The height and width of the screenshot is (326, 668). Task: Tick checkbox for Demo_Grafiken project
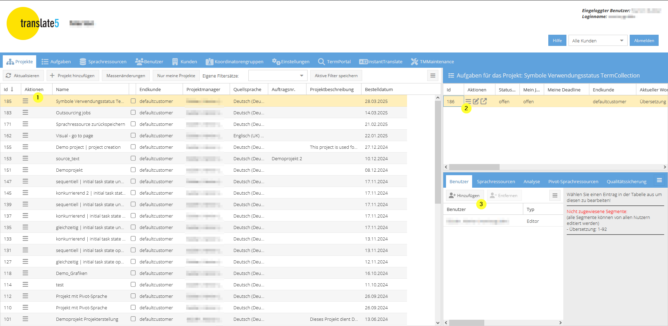[133, 273]
